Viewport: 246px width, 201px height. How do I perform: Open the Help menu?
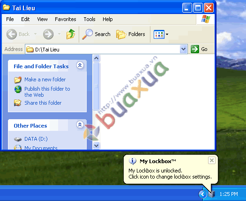tap(107, 19)
